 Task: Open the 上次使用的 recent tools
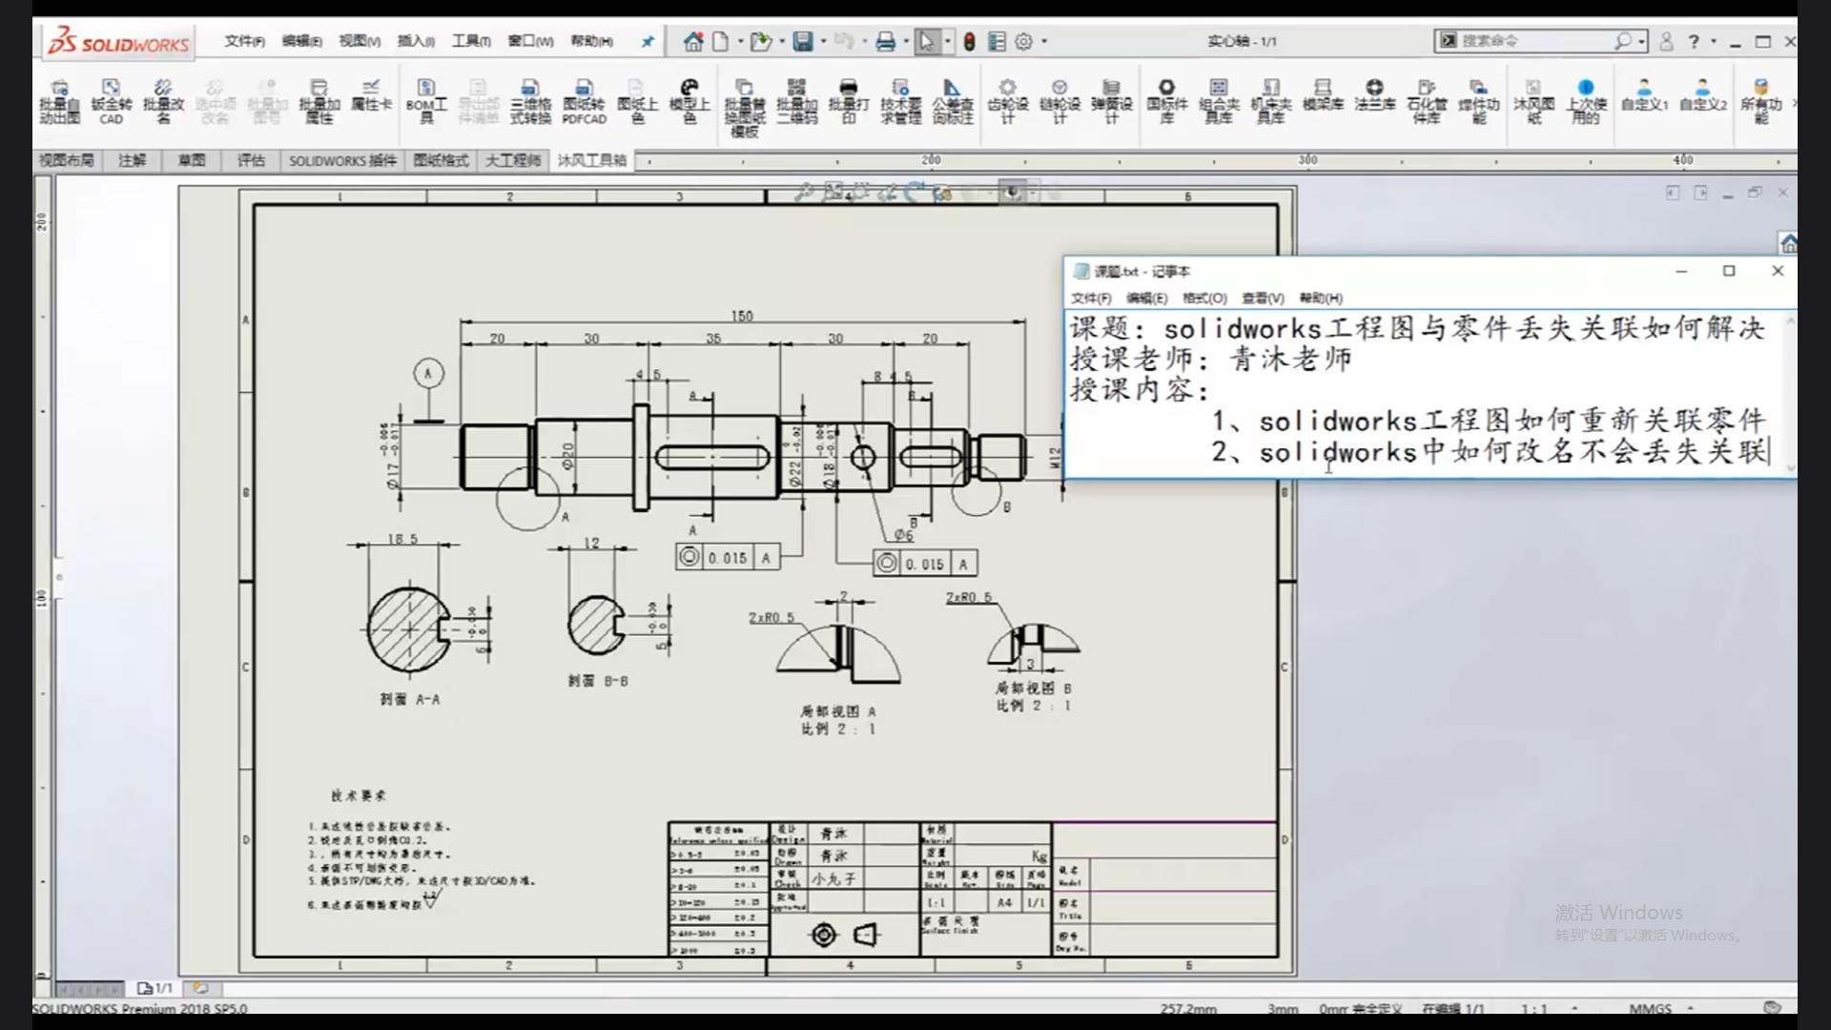click(x=1586, y=102)
